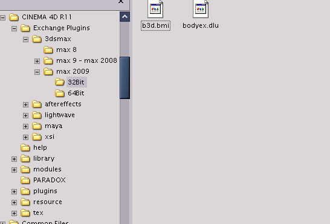The width and height of the screenshot is (330, 224).
Task: Expand the resource folder node
Action: click(14, 202)
